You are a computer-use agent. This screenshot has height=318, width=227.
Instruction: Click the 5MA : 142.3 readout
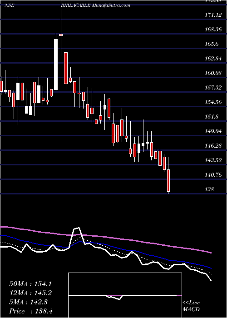click(28, 302)
